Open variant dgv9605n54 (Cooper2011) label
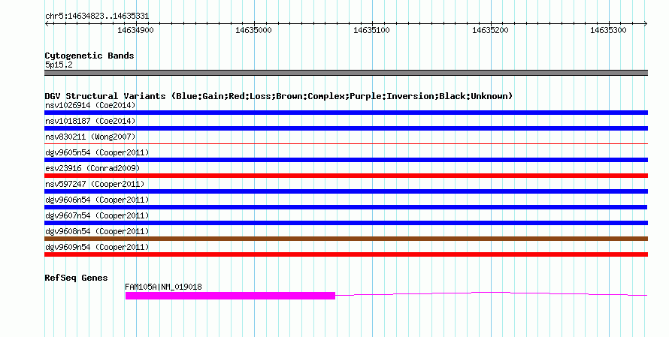This screenshot has height=337, width=669. [97, 152]
